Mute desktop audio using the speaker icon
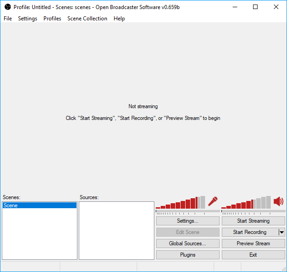 278,201
